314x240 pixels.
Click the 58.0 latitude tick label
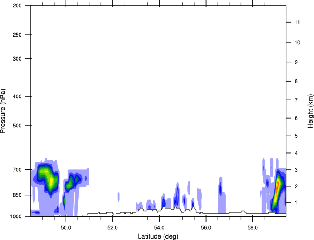pyautogui.click(x=253, y=228)
